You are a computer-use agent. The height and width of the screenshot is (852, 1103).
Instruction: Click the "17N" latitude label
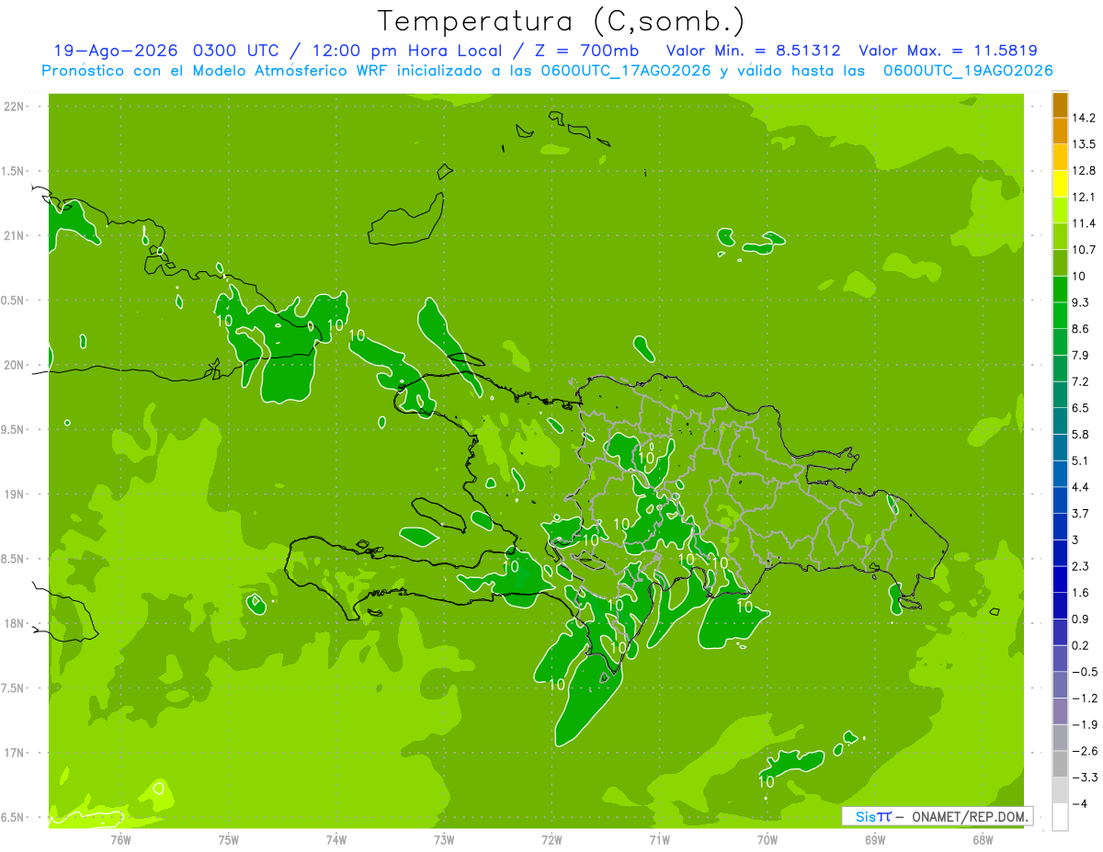pos(14,753)
